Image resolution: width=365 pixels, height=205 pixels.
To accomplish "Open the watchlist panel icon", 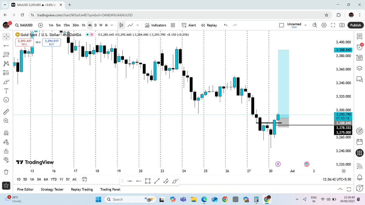I will click(x=359, y=36).
